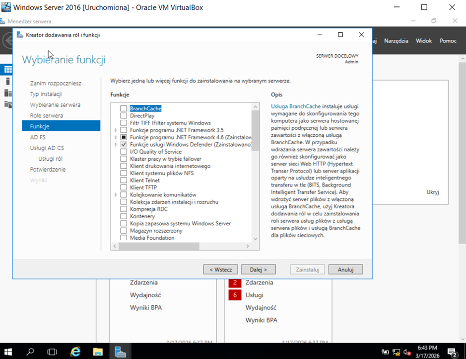Open the Windows Start menu
The height and width of the screenshot is (359, 466).
(9, 351)
